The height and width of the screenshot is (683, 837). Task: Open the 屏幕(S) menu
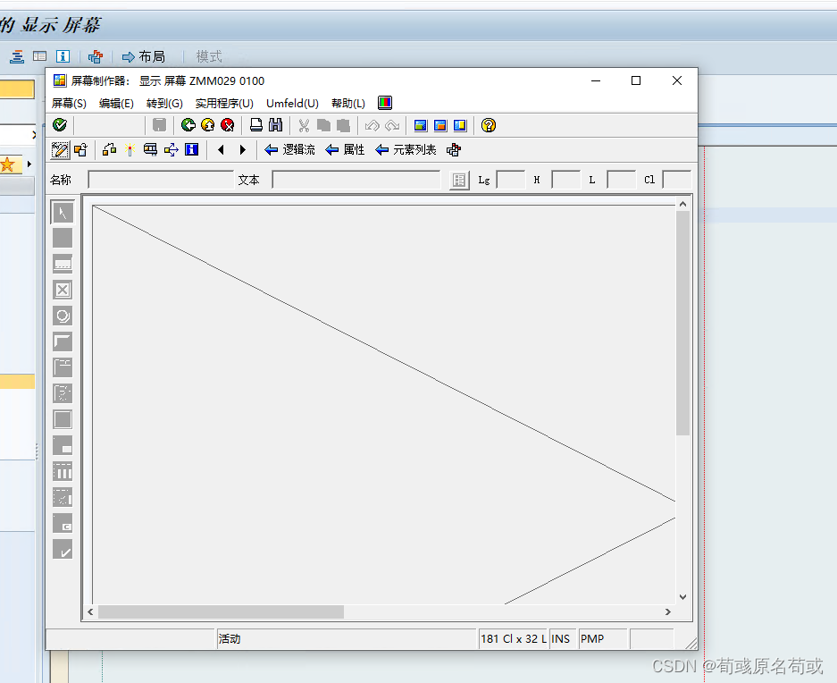(69, 103)
